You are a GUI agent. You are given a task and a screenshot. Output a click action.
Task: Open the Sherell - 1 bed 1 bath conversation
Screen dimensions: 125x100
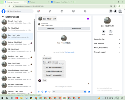click(17, 22)
